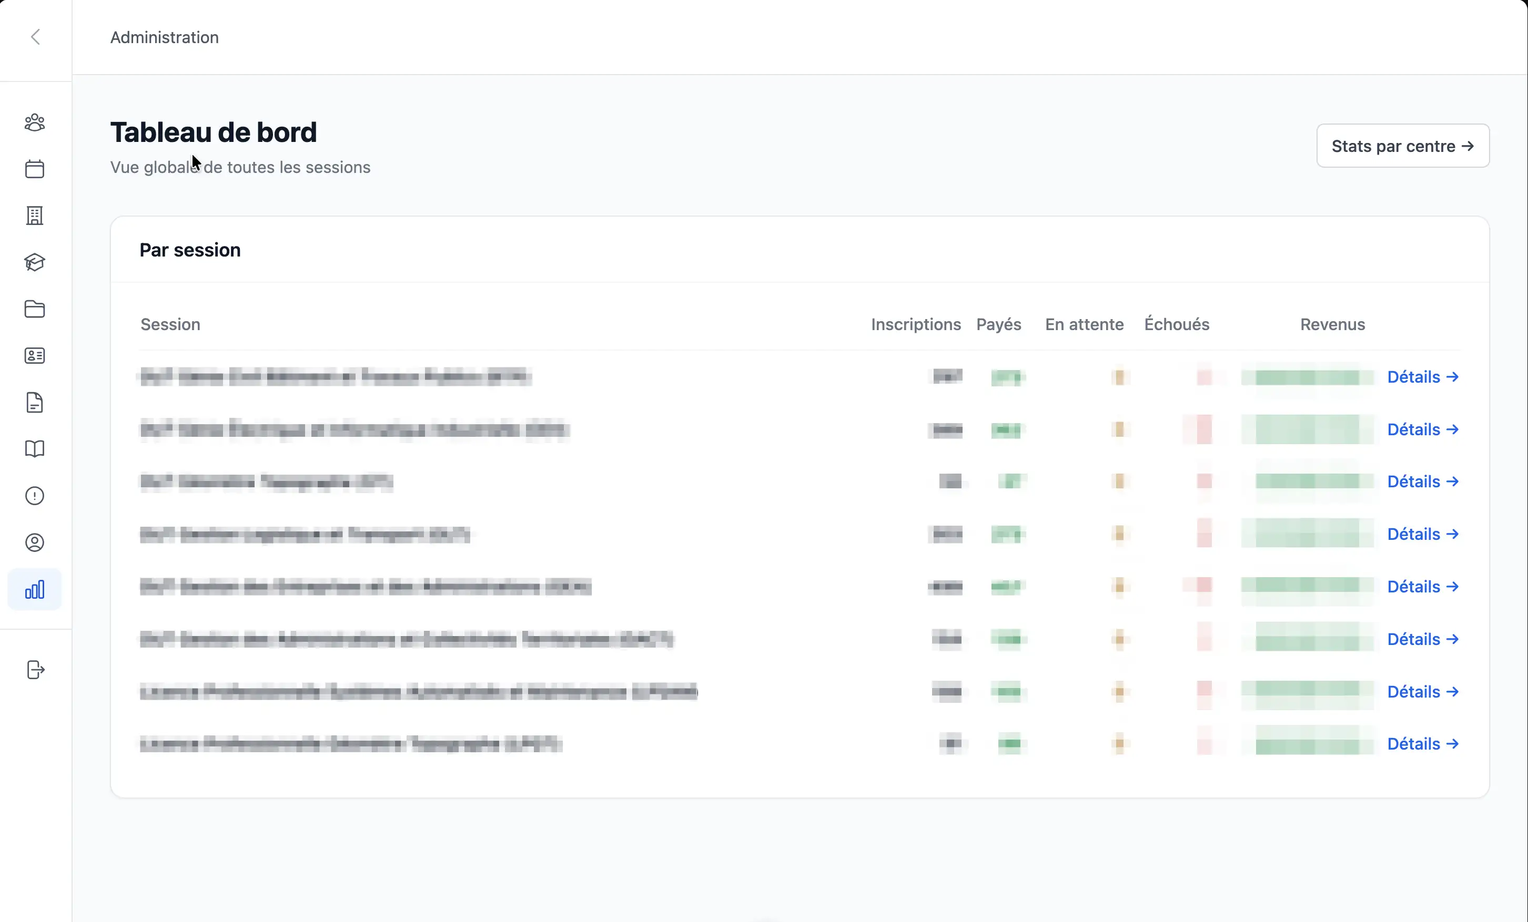The width and height of the screenshot is (1528, 922).
Task: Open Détails for the third session row
Action: point(1423,482)
